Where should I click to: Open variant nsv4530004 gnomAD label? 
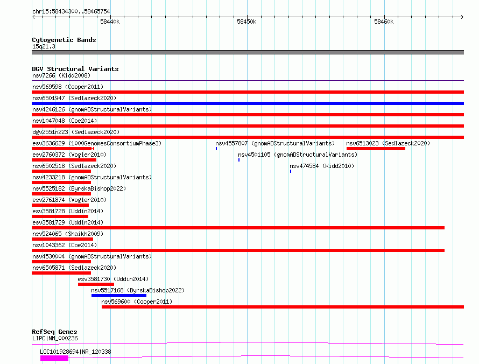92,256
